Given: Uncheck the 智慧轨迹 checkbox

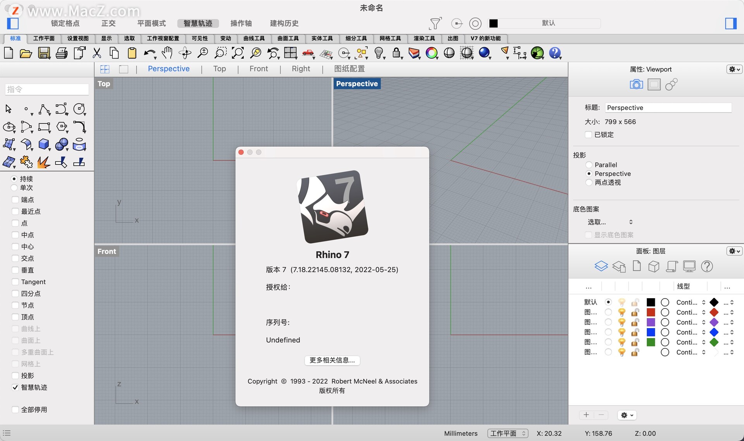Looking at the screenshot, I should point(15,387).
